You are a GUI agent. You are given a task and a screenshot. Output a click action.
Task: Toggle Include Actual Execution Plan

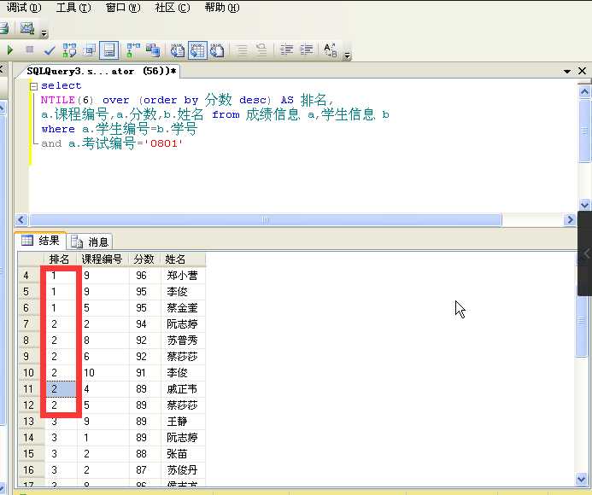[x=133, y=49]
